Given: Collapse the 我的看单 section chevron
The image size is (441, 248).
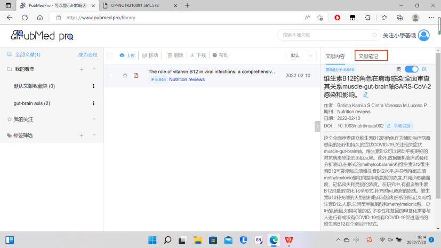Looking at the screenshot, I should pyautogui.click(x=94, y=69).
